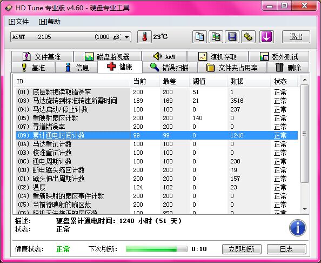
Task: Select row (07) 寻道错误率
Action: (x=157, y=127)
